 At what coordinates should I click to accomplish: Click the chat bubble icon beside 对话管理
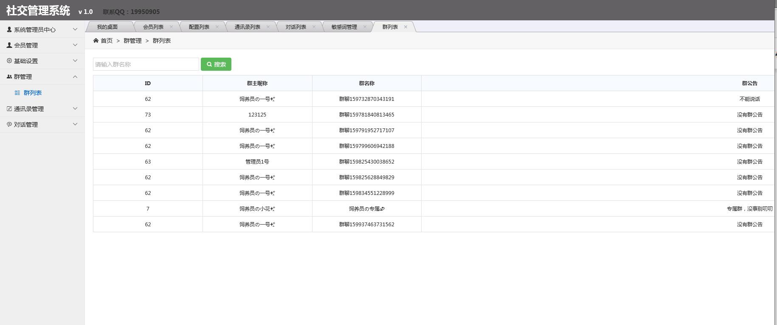pyautogui.click(x=9, y=125)
